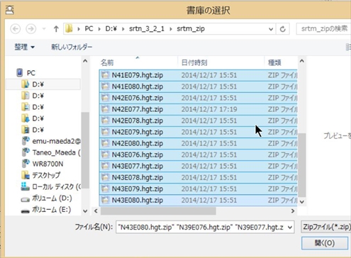Click the zip icon of N42E078.hgt.zip
Screen dimensions: 351x258
click(105, 120)
